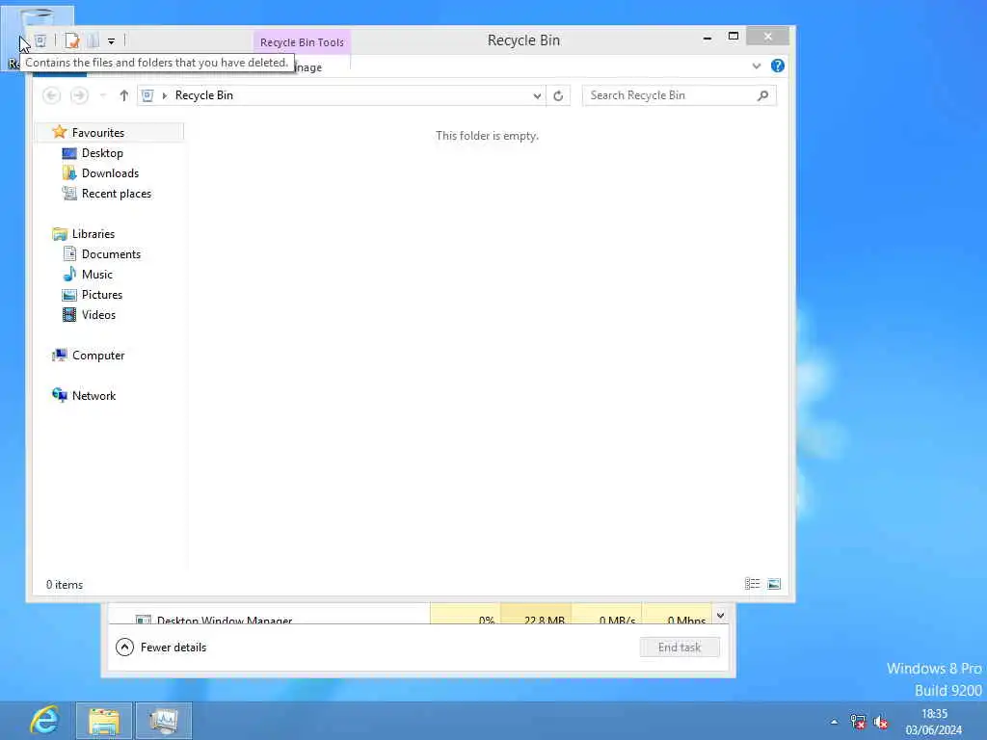The height and width of the screenshot is (740, 987).
Task: Click the Downloads folder icon
Action: coord(69,173)
